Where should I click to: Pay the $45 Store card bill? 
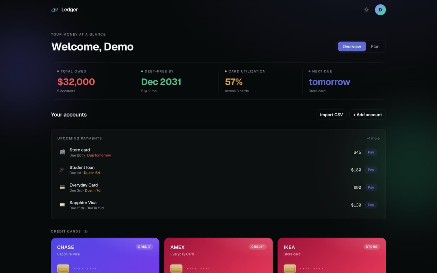[x=371, y=152]
